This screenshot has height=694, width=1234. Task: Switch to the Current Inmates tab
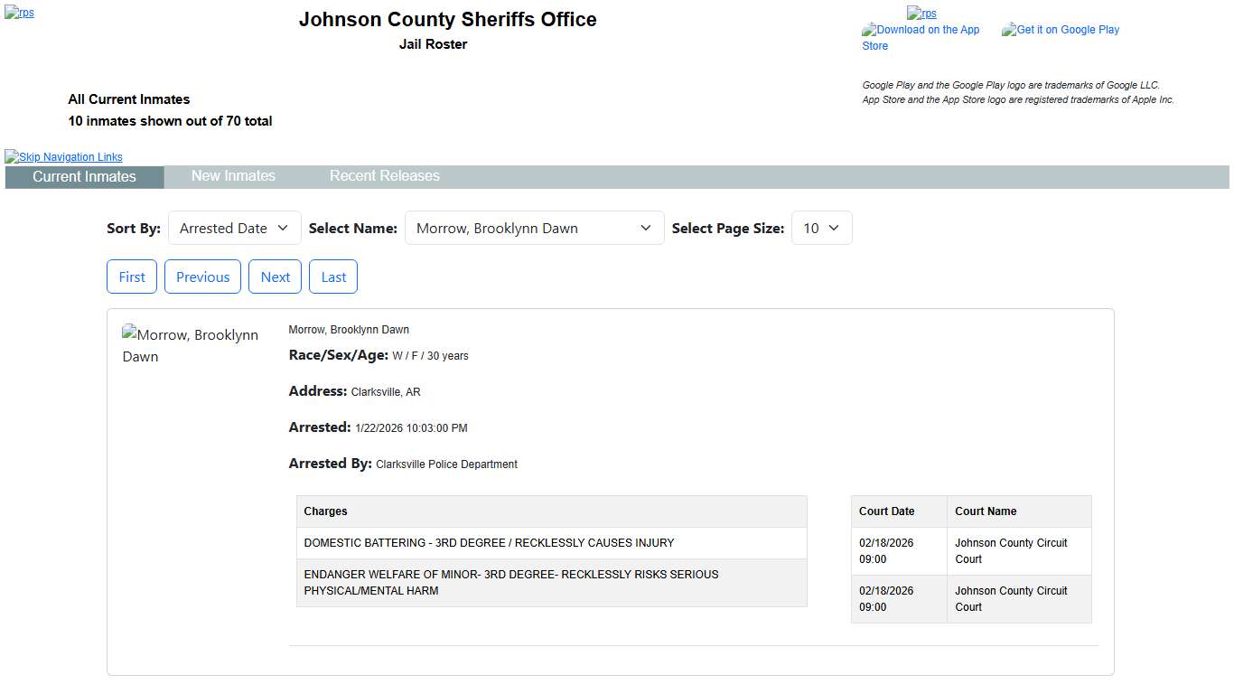84,177
